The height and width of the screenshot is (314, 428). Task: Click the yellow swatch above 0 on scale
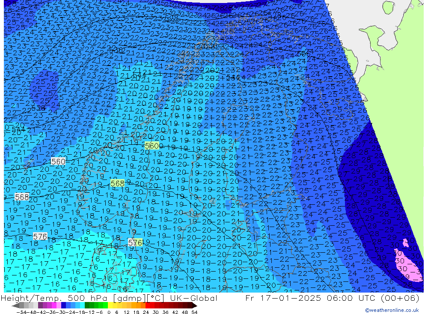(x=110, y=305)
